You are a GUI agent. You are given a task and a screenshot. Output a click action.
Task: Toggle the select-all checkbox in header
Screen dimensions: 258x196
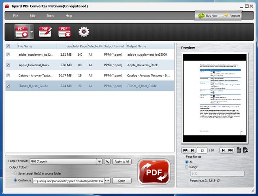8,46
